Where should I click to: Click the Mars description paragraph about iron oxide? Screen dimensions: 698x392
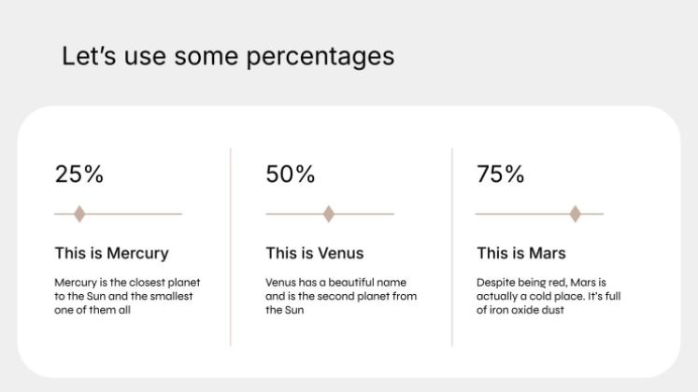pyautogui.click(x=548, y=296)
